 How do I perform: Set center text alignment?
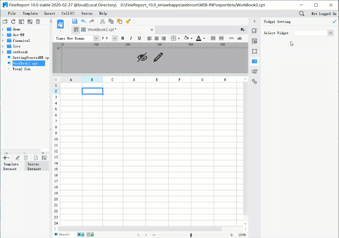tap(157, 38)
